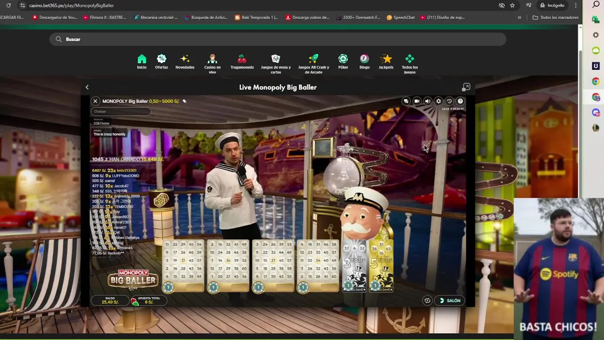Open SpeechChat bookmark

click(401, 17)
